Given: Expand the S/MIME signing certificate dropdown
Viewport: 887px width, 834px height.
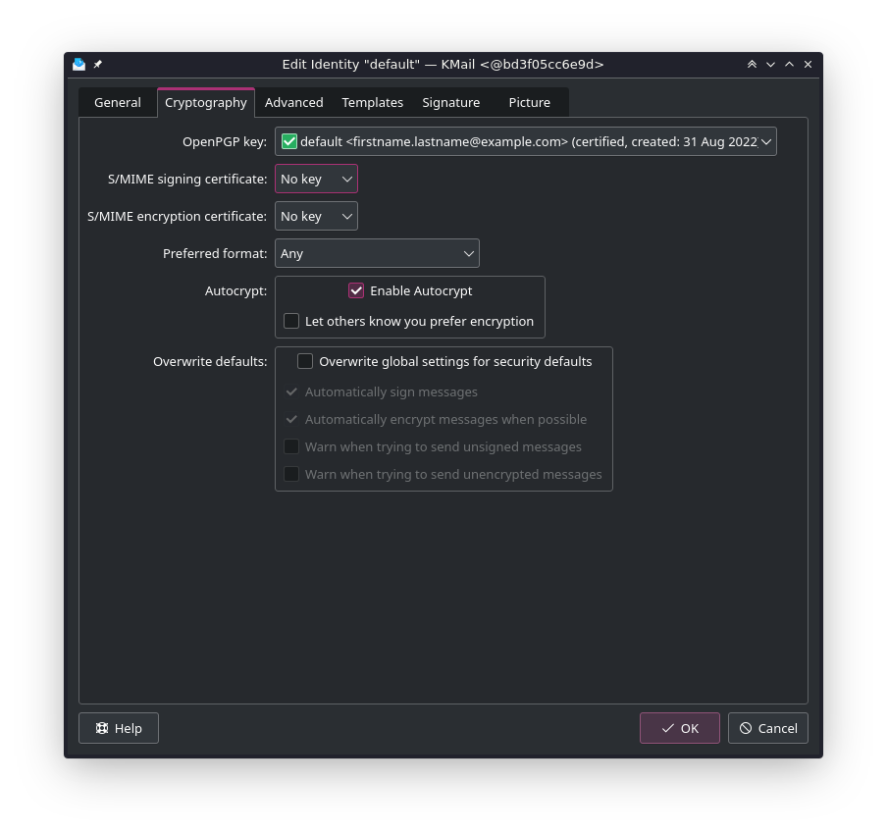Looking at the screenshot, I should tap(316, 179).
